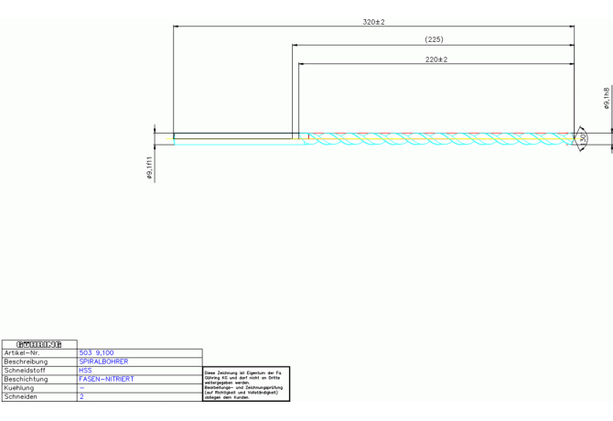Select the Schneidstoff row label

click(x=25, y=371)
